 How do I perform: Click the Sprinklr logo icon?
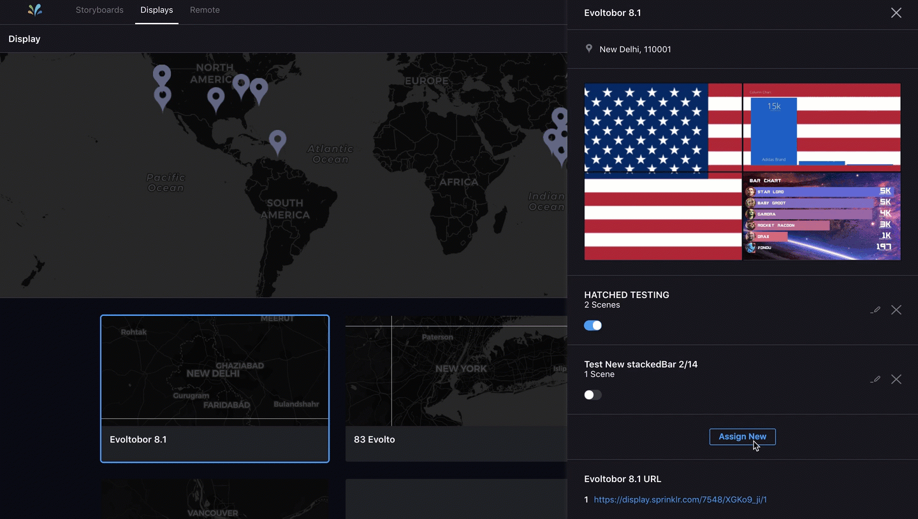tap(36, 10)
